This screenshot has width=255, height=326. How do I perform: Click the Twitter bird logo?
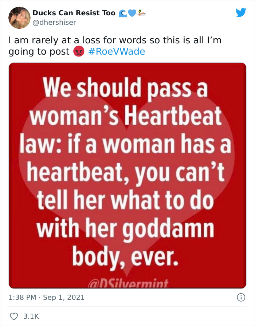click(241, 12)
